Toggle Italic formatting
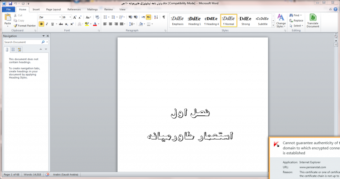Image resolution: width=340 pixels, height=179 pixels. (x=47, y=24)
